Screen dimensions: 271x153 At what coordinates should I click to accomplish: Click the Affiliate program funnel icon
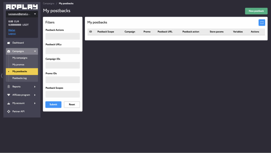pyautogui.click(x=8, y=95)
